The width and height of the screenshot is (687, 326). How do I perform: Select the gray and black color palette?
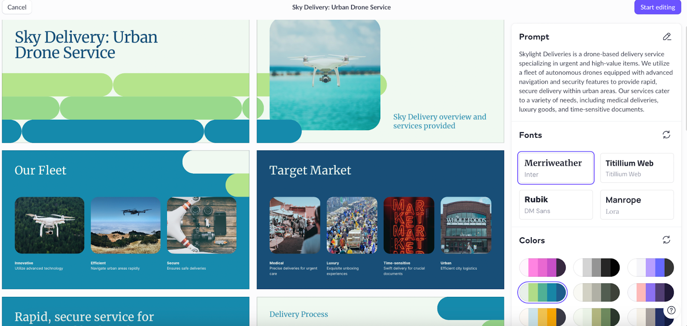click(596, 268)
